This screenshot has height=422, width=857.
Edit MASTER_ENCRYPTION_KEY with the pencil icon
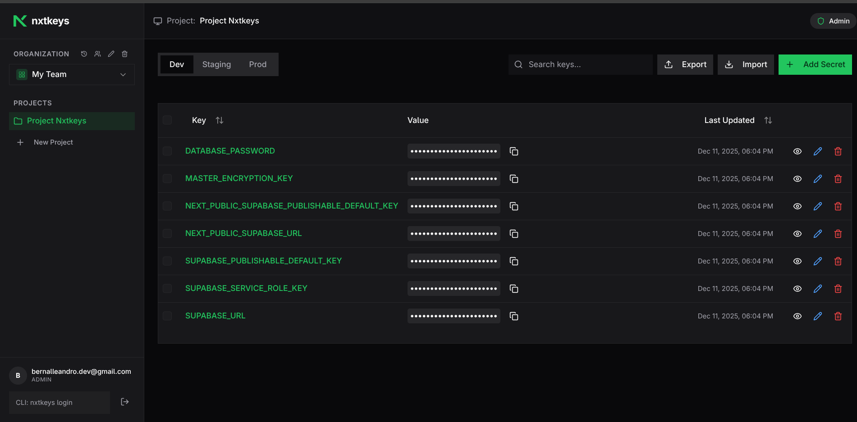(818, 178)
